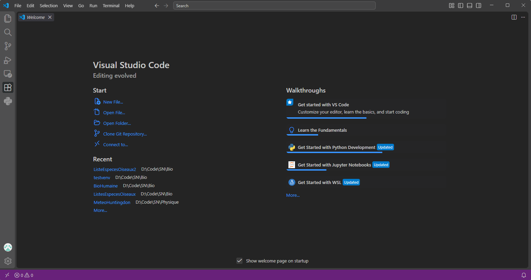Toggle the Primary Side Bar icon
The width and height of the screenshot is (531, 280).
pyautogui.click(x=461, y=6)
